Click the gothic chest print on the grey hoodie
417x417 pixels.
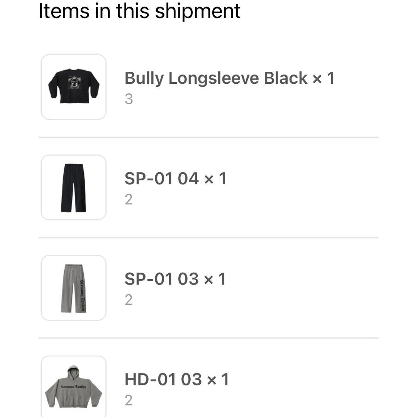tap(74, 386)
